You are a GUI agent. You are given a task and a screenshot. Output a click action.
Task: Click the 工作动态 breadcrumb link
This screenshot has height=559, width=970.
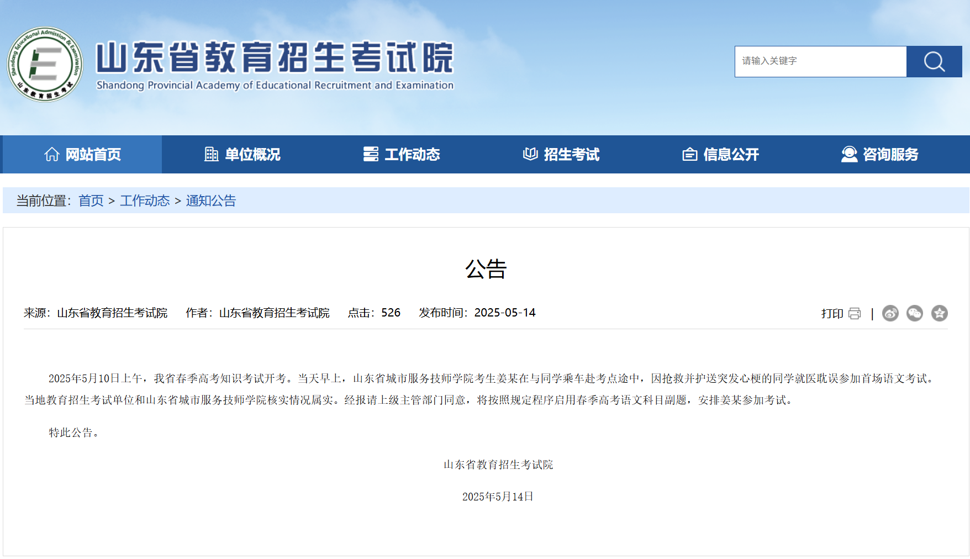[145, 201]
